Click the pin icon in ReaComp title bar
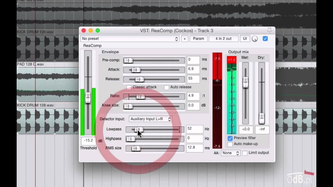The height and width of the screenshot is (187, 333). coord(270,30)
